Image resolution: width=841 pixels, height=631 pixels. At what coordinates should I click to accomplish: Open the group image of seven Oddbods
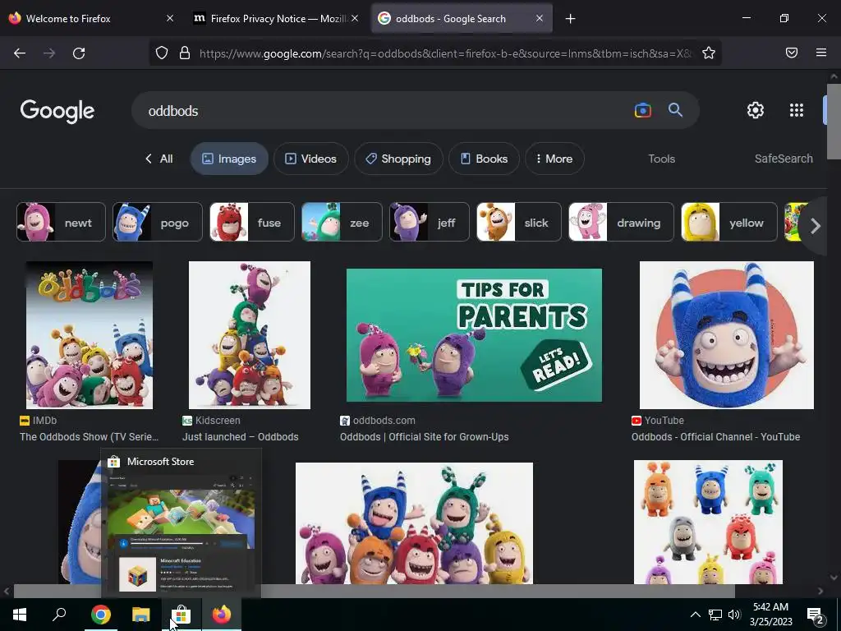tap(414, 523)
